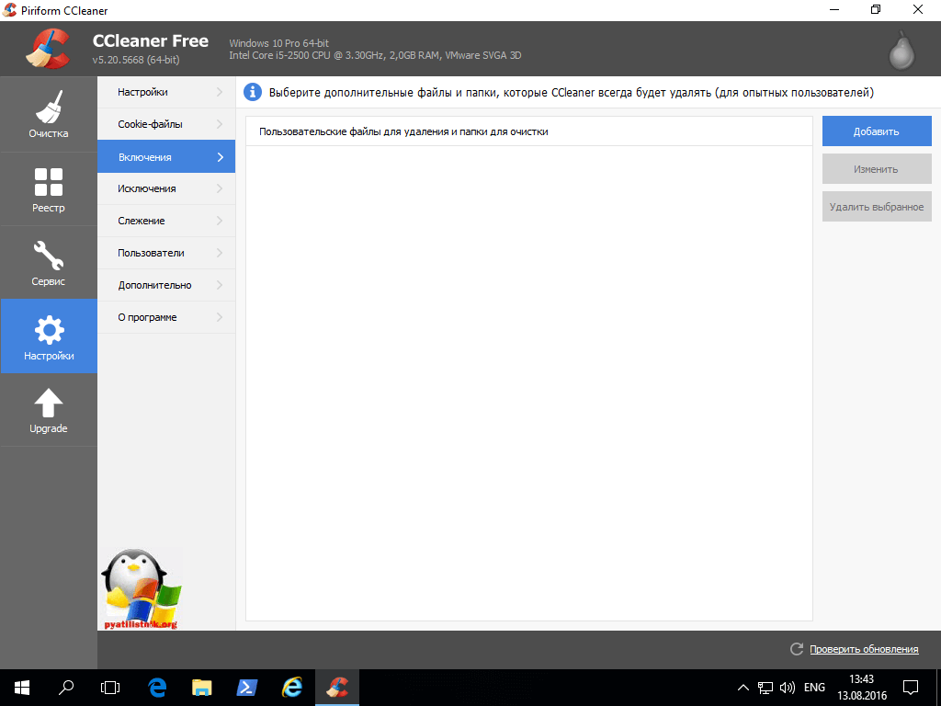Follow the Проверить обновления link
The width and height of the screenshot is (941, 706).
click(864, 649)
